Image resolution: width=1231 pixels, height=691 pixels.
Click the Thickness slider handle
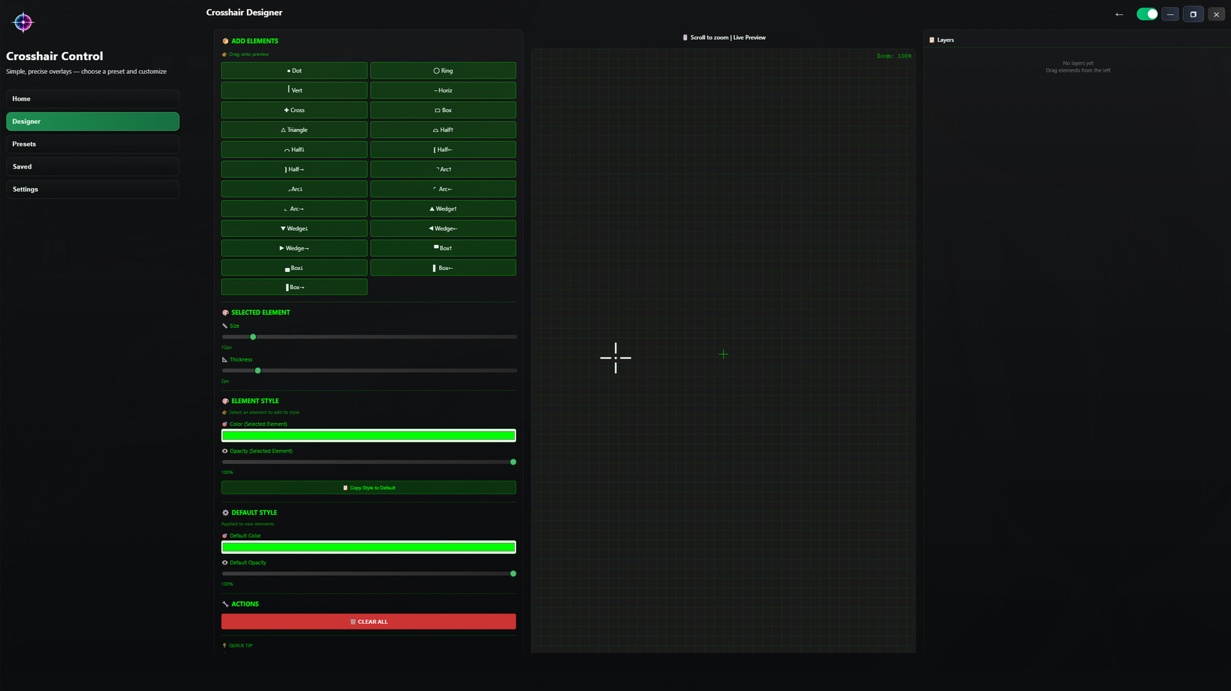pos(258,370)
